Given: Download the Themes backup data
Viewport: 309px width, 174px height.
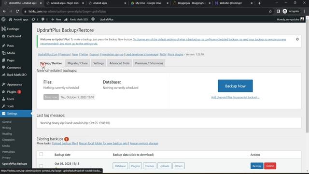Looking at the screenshot, I should click(150, 166).
